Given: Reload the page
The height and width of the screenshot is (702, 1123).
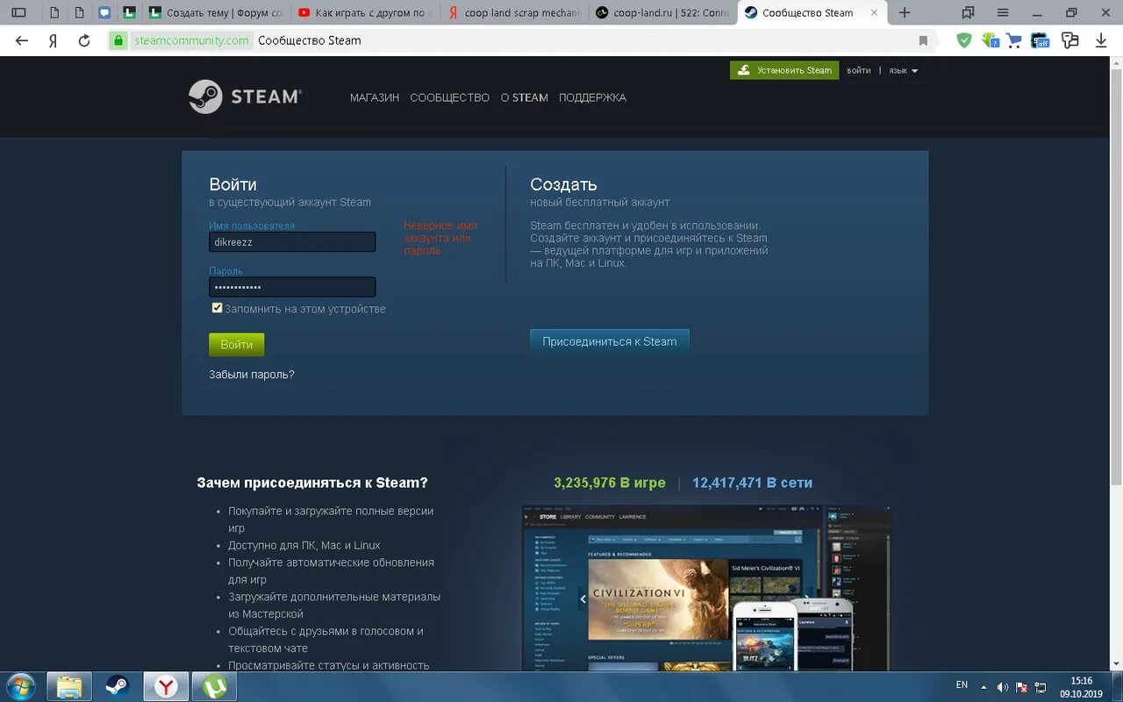Looking at the screenshot, I should 84,40.
